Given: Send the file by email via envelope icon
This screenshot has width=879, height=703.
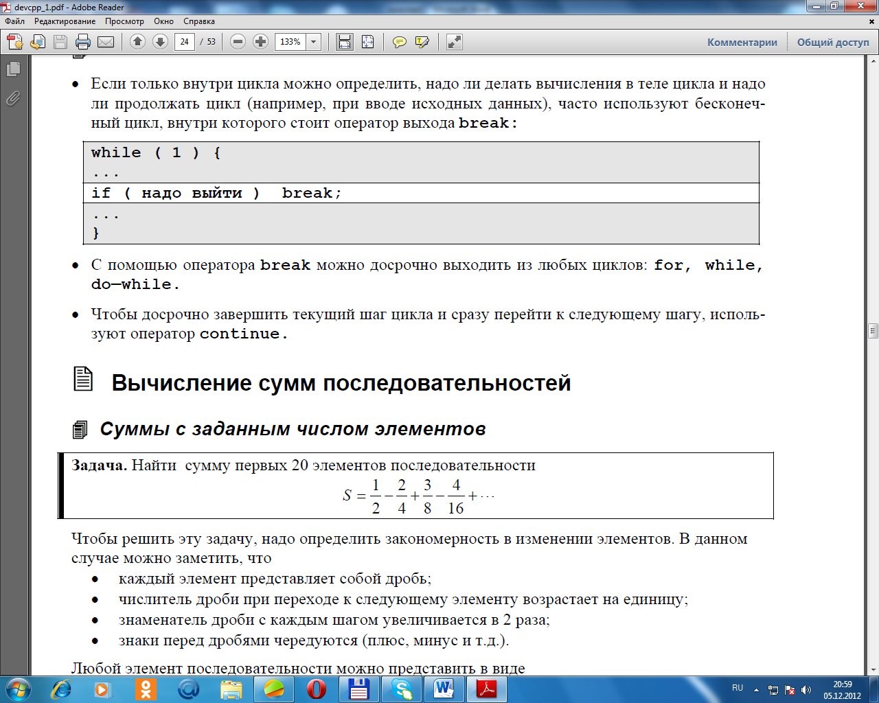Looking at the screenshot, I should click(x=106, y=42).
